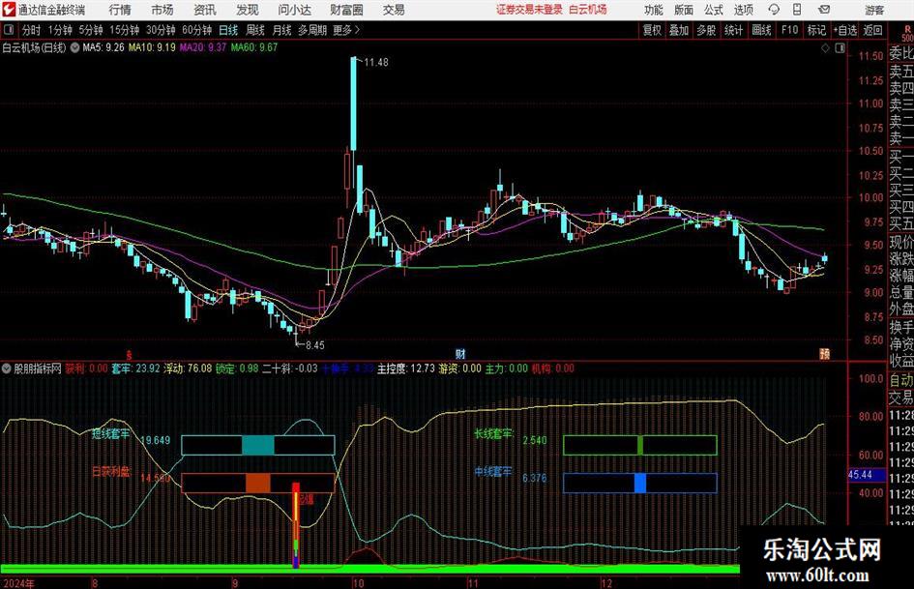Open the 版面 menu
914x589 pixels.
[x=684, y=10]
